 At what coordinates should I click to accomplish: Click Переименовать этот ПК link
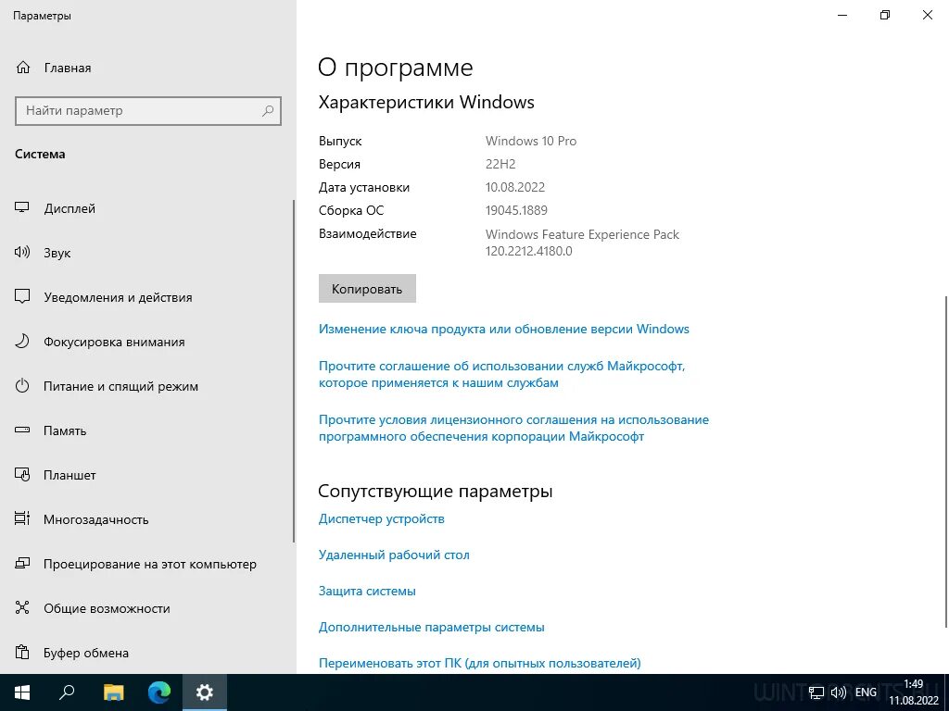(x=479, y=663)
